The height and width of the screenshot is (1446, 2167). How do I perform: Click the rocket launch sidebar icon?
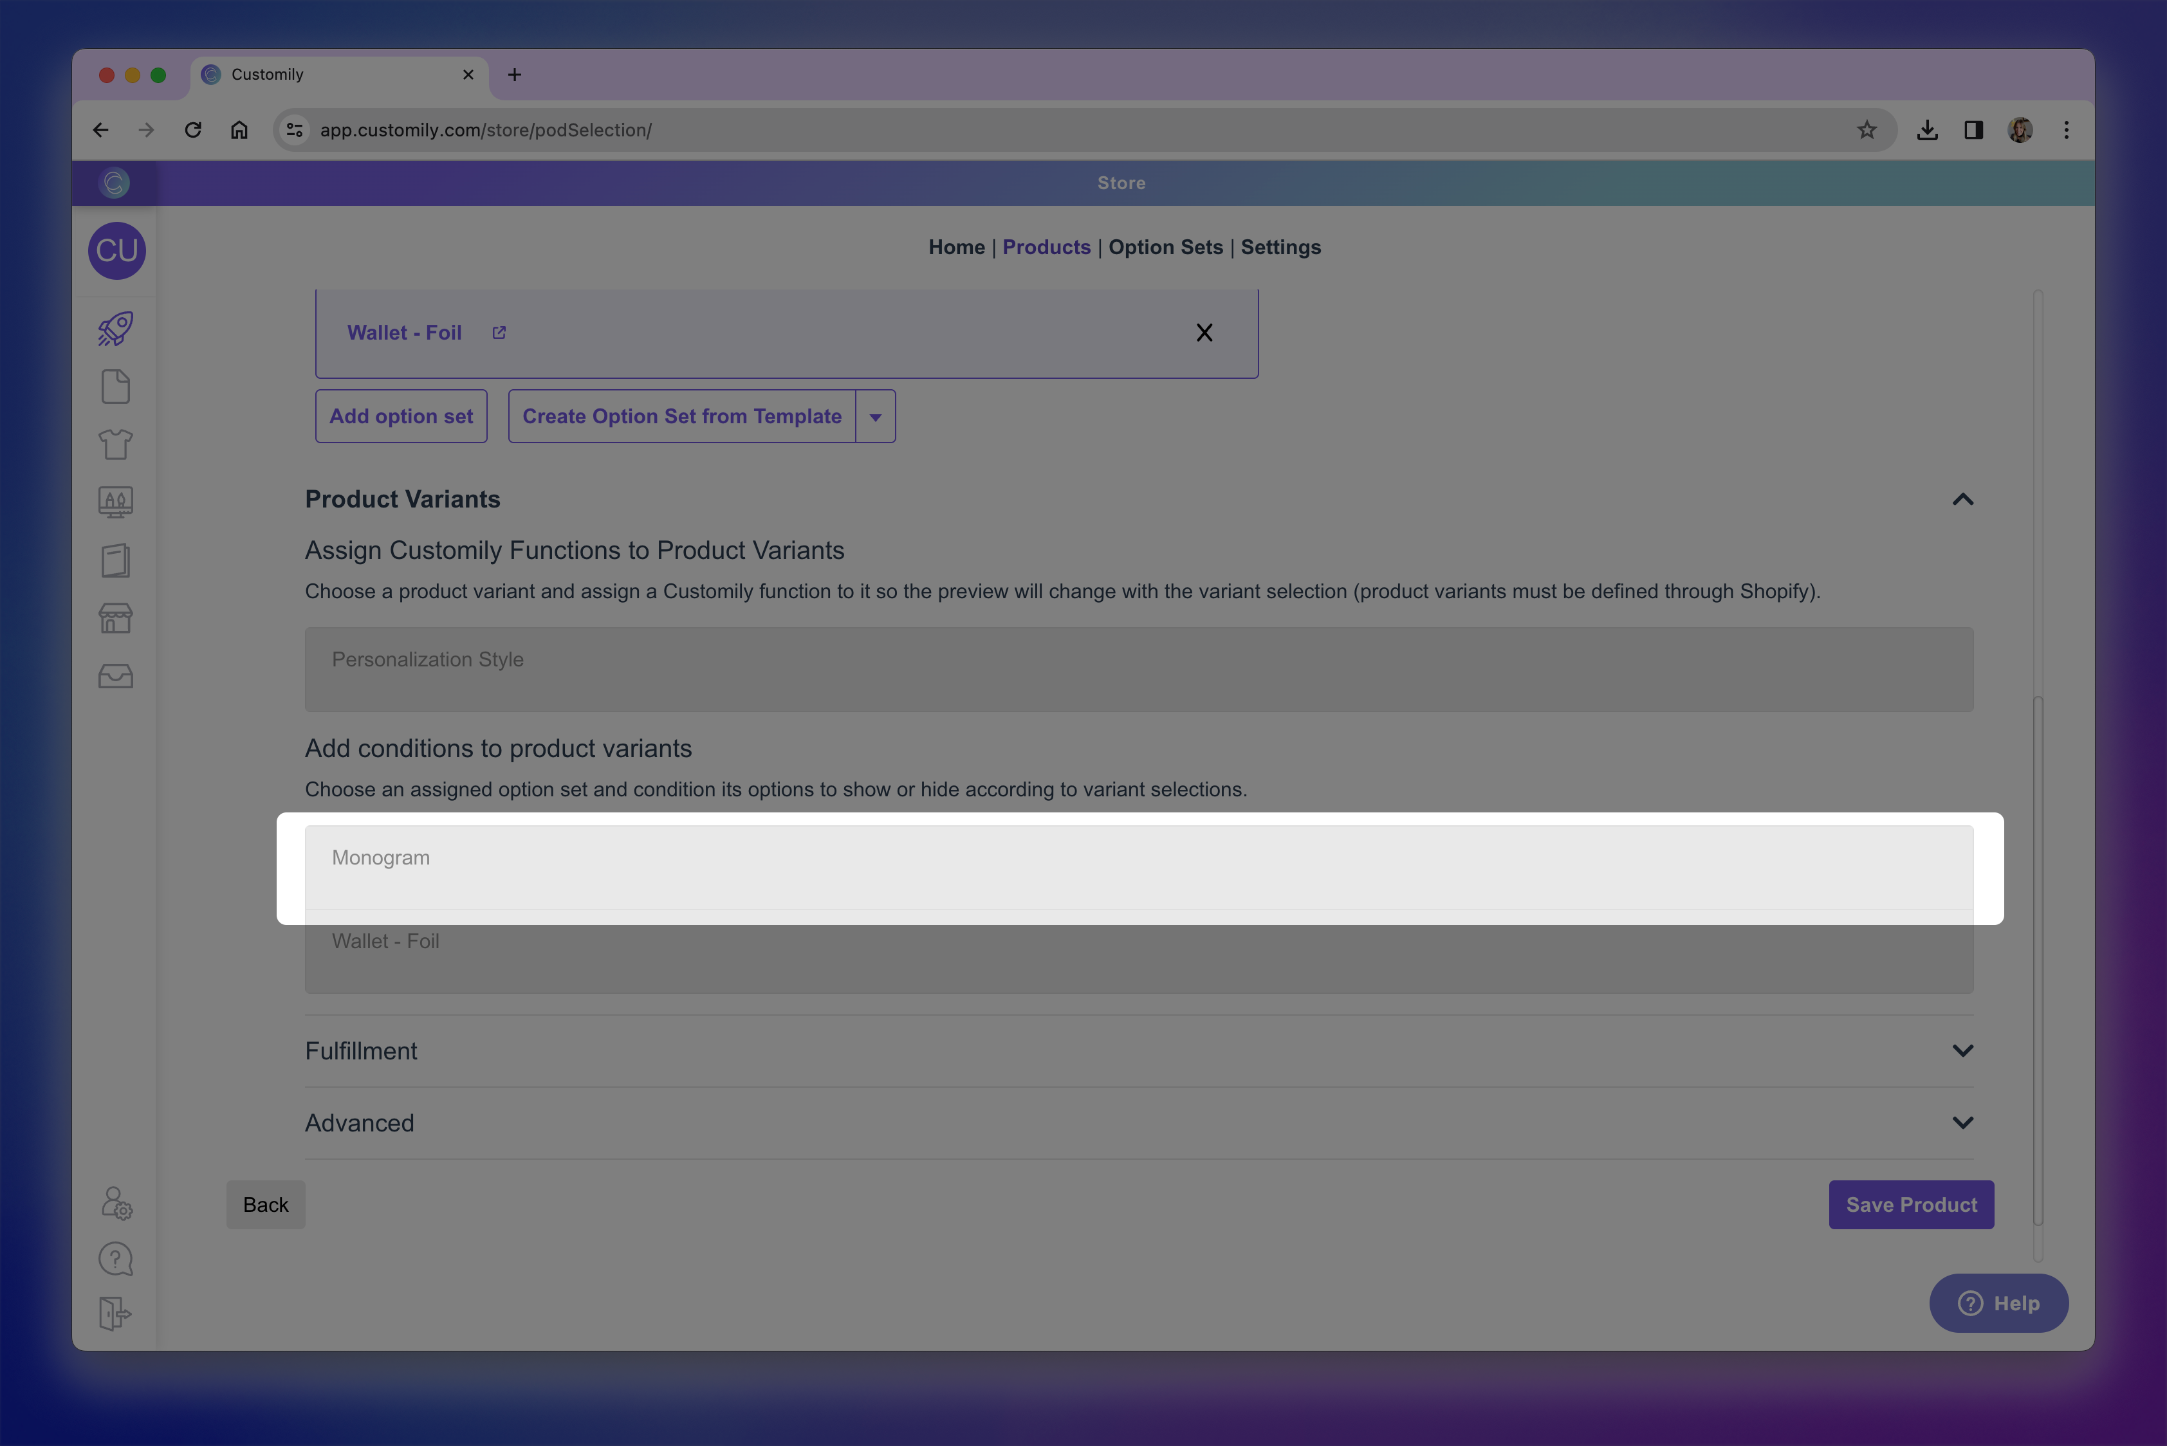(115, 329)
